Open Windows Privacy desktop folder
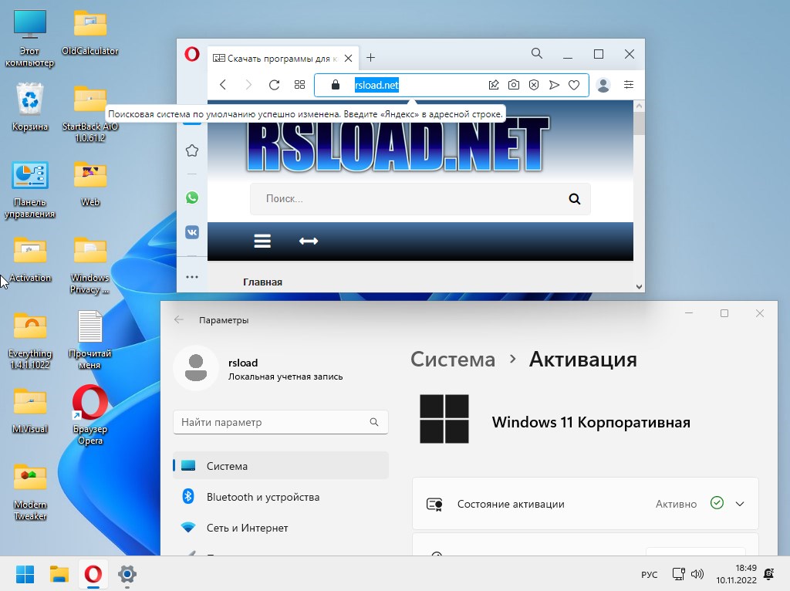 89,265
